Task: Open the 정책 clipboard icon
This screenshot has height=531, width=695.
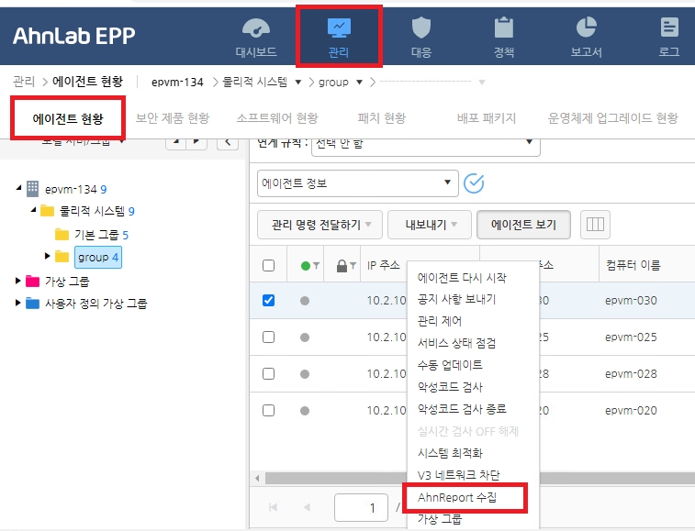Action: tap(503, 28)
